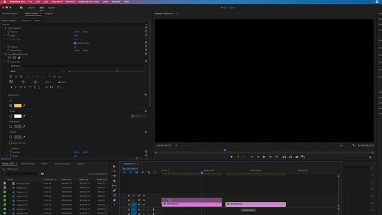382x215 pixels.
Task: Toggle the Uniform Scale checkbox
Action: tap(75, 43)
